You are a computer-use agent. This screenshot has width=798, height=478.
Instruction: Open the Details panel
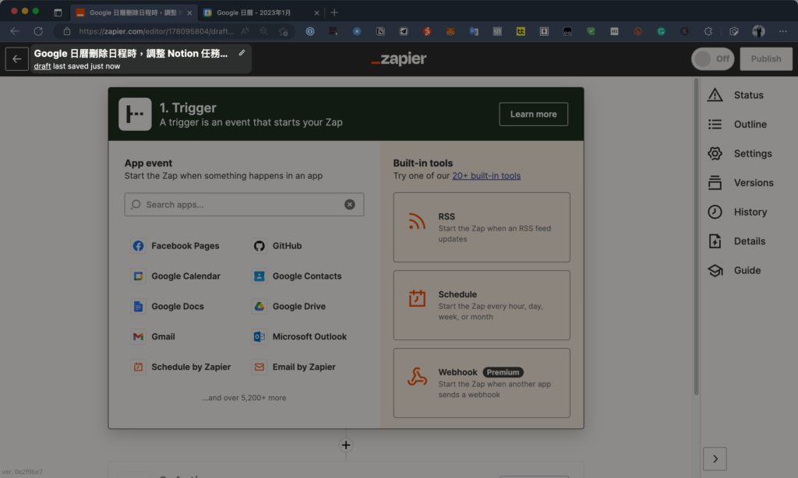point(736,241)
